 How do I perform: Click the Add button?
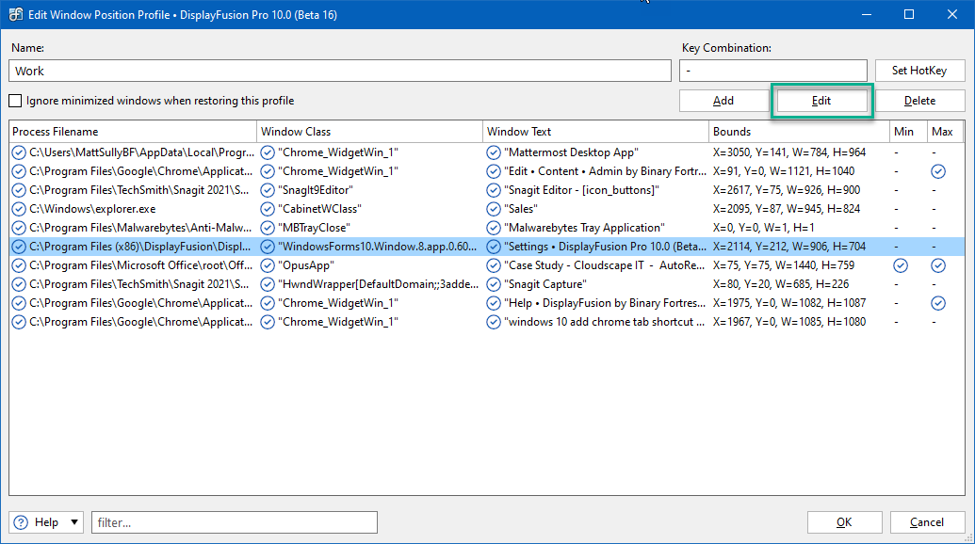723,101
